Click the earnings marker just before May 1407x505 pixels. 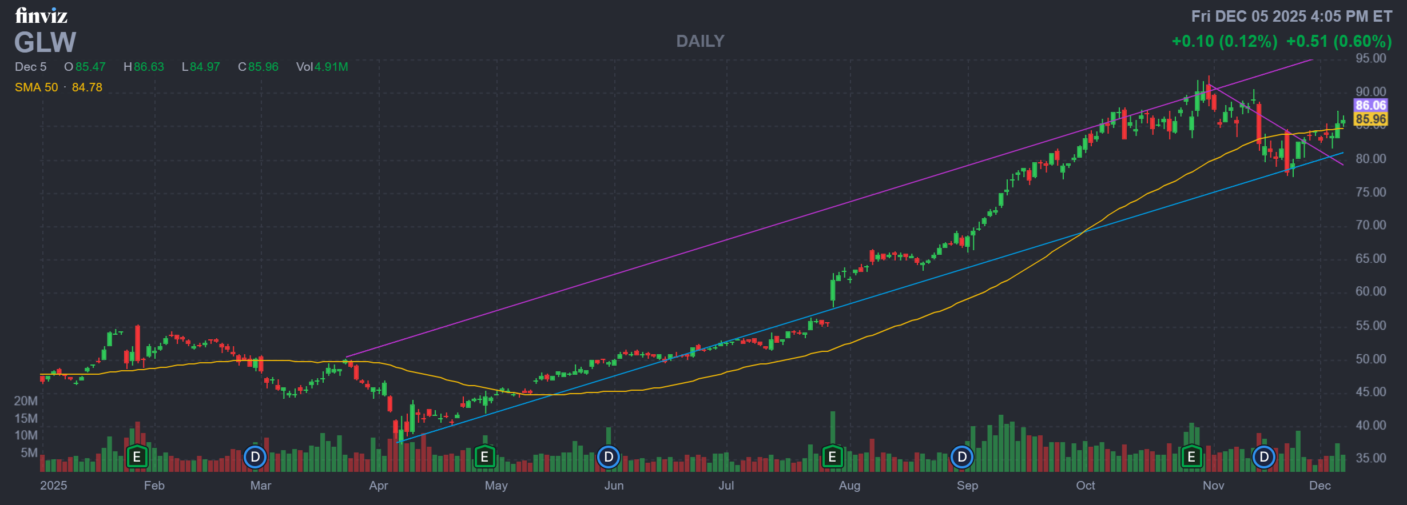[x=484, y=457]
